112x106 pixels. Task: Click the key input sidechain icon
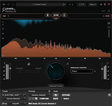(x=4, y=104)
